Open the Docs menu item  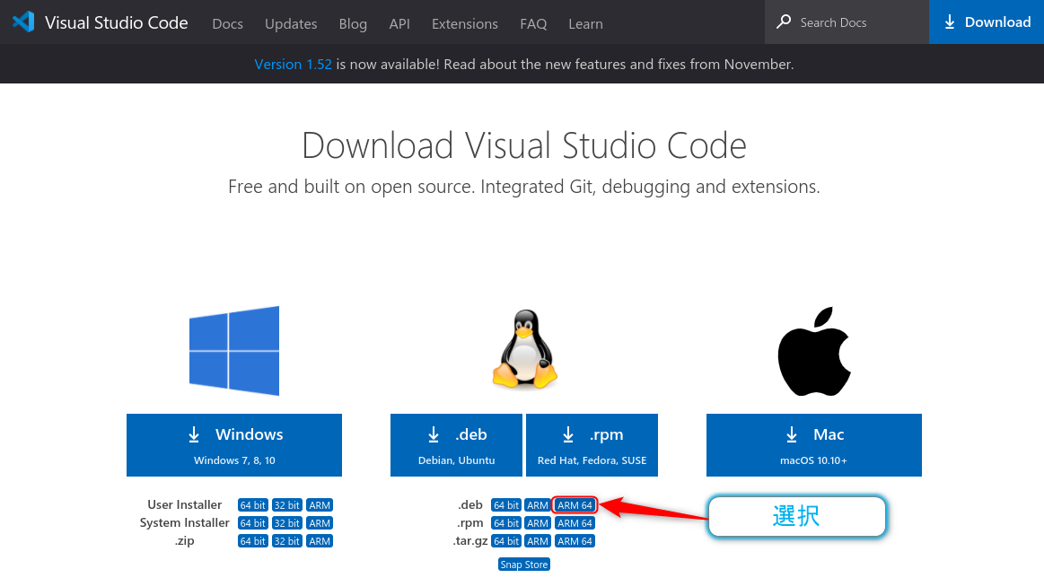(x=228, y=23)
